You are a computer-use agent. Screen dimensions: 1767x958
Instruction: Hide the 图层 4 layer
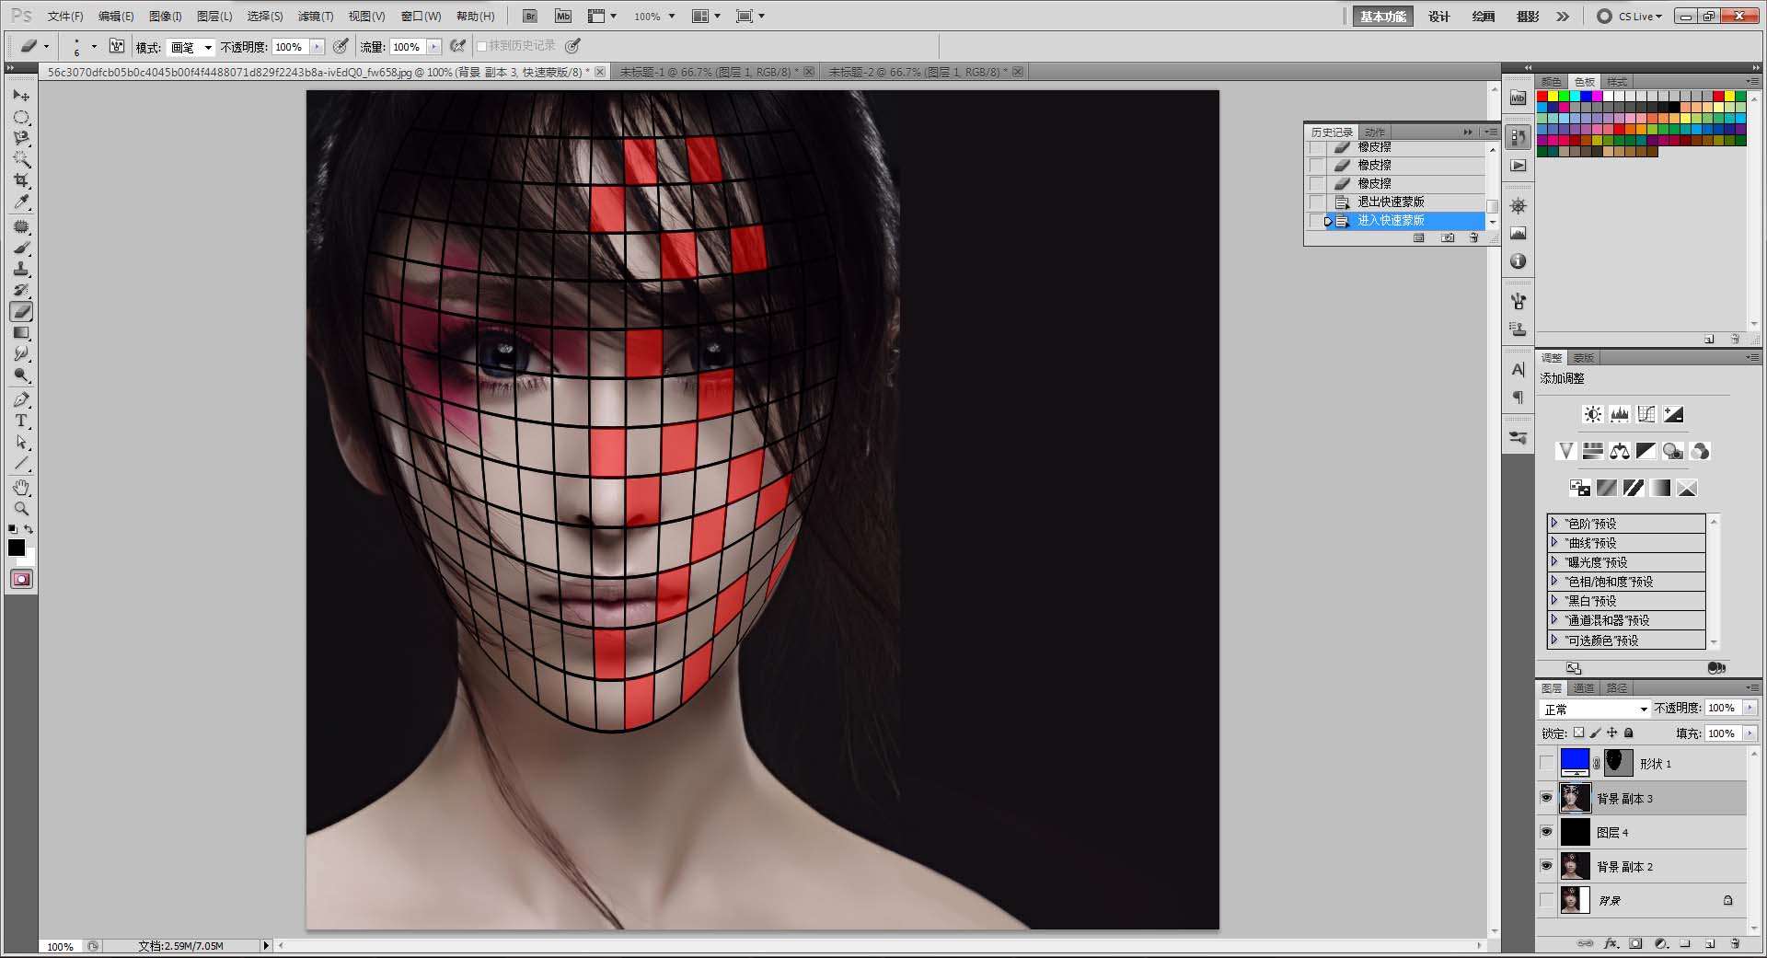tap(1546, 832)
